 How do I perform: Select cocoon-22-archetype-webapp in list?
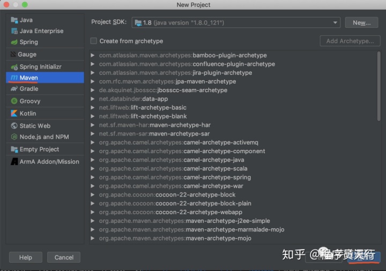coord(170,212)
